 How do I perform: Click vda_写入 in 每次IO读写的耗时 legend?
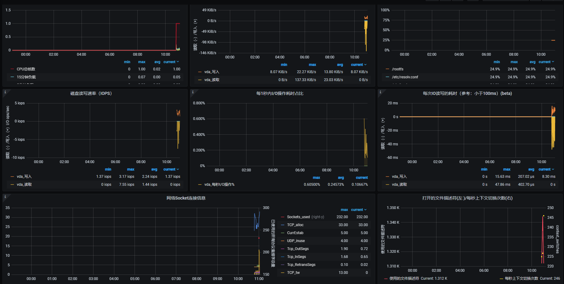399,177
